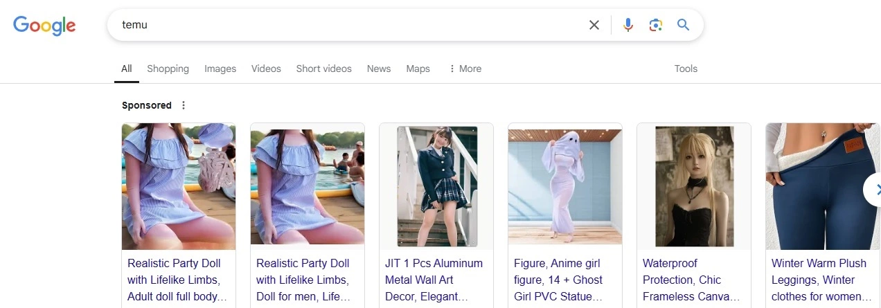Expand the More filters menu
Screen dimensions: 881x308
pyautogui.click(x=465, y=69)
